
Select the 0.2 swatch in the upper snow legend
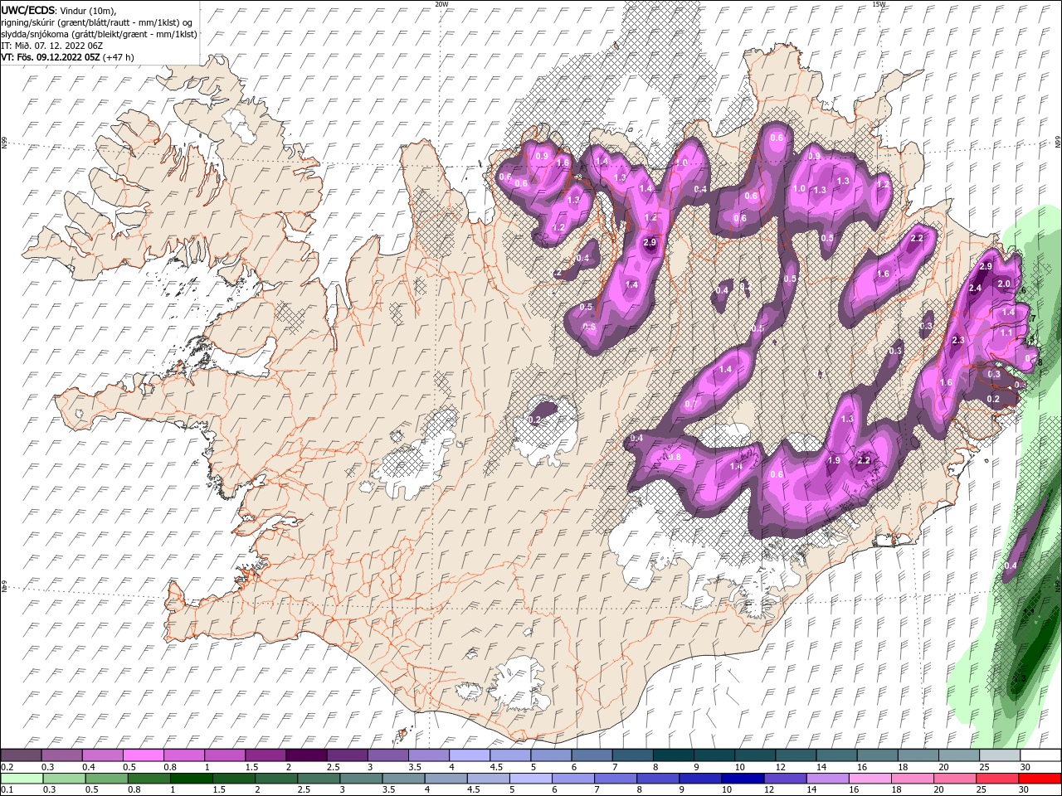coord(21,755)
